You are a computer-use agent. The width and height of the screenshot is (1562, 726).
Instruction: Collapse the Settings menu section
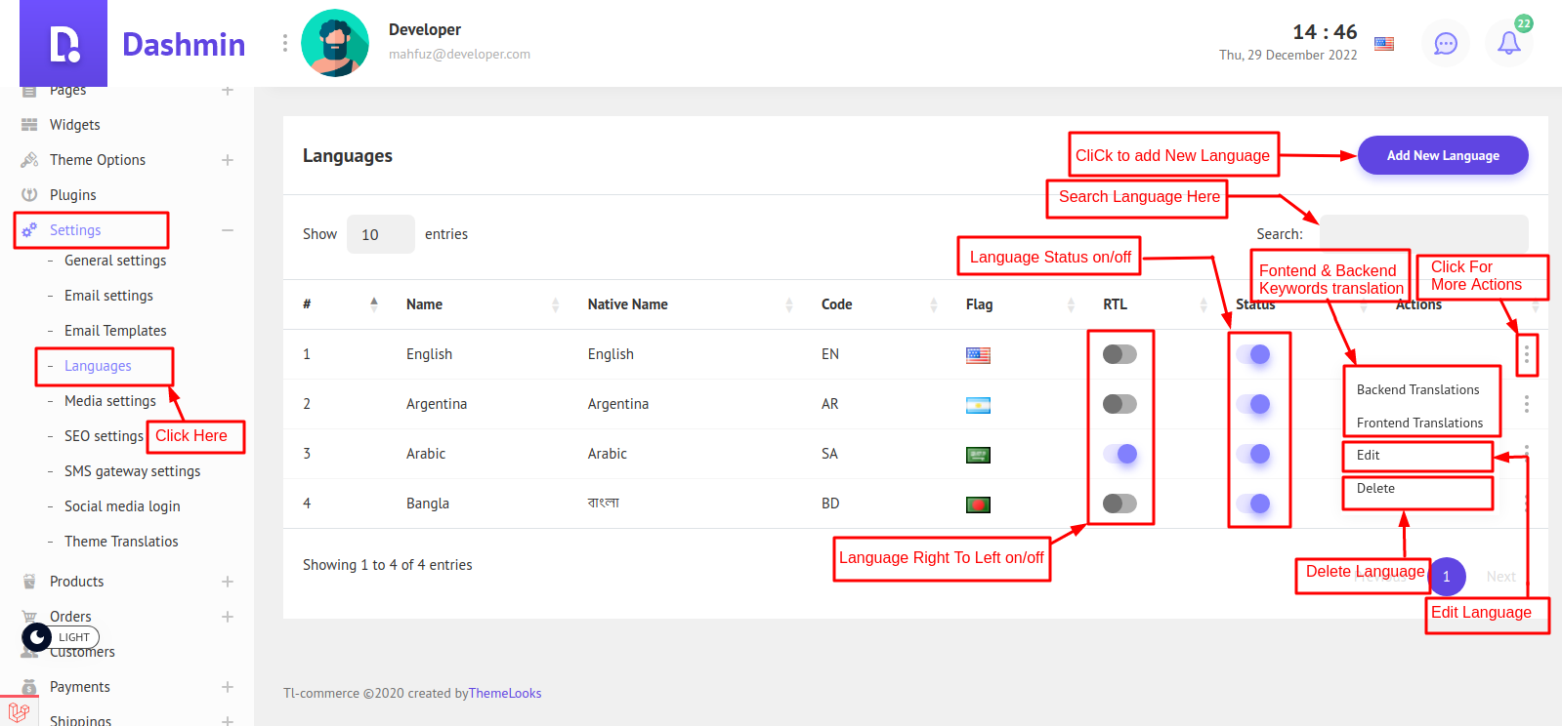[227, 230]
